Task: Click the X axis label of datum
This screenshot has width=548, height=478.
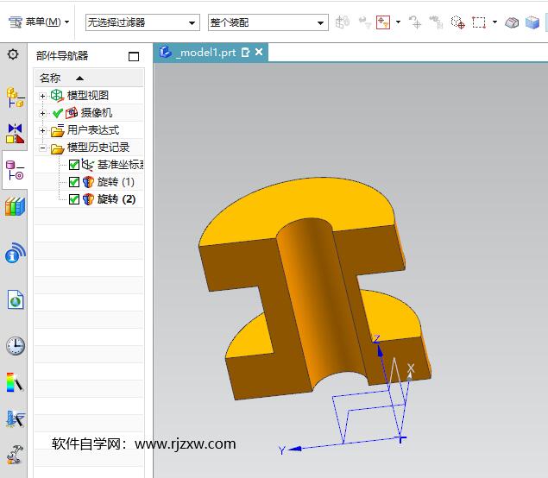Action: coord(411,368)
